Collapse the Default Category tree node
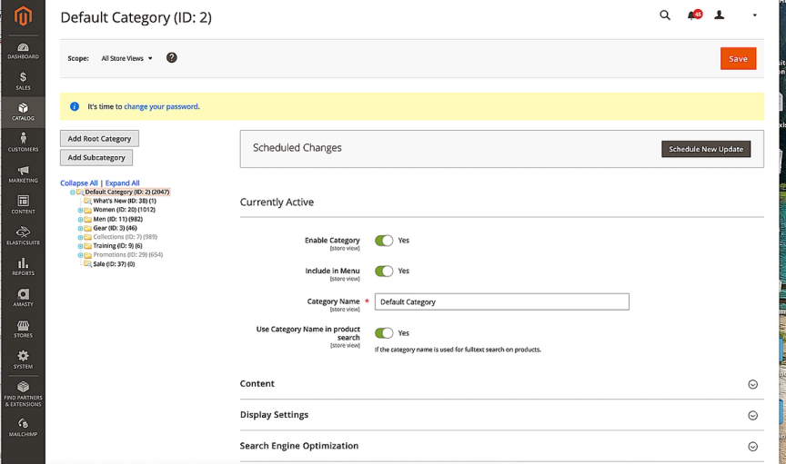 click(72, 193)
